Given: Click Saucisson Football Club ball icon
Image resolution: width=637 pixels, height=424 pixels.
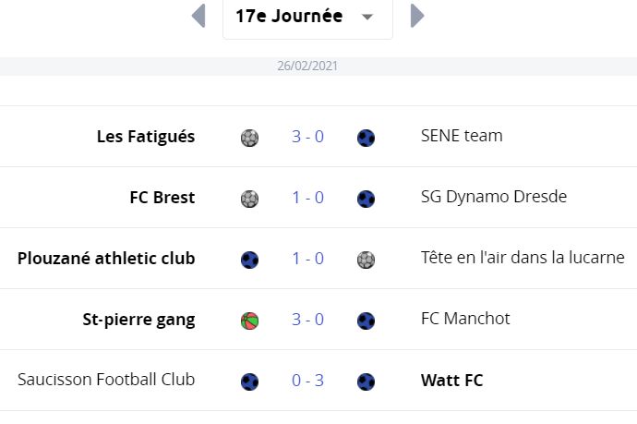Looking at the screenshot, I should (x=249, y=382).
